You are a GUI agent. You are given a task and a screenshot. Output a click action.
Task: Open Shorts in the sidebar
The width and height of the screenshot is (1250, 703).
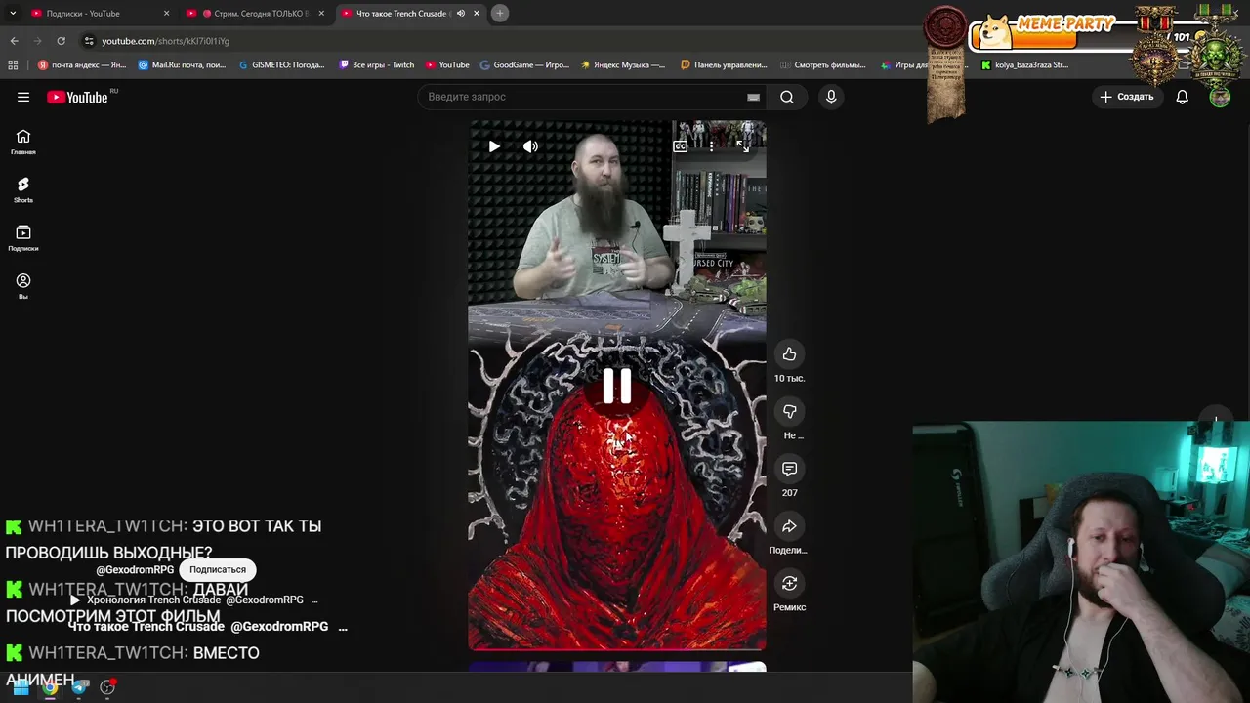tap(23, 190)
